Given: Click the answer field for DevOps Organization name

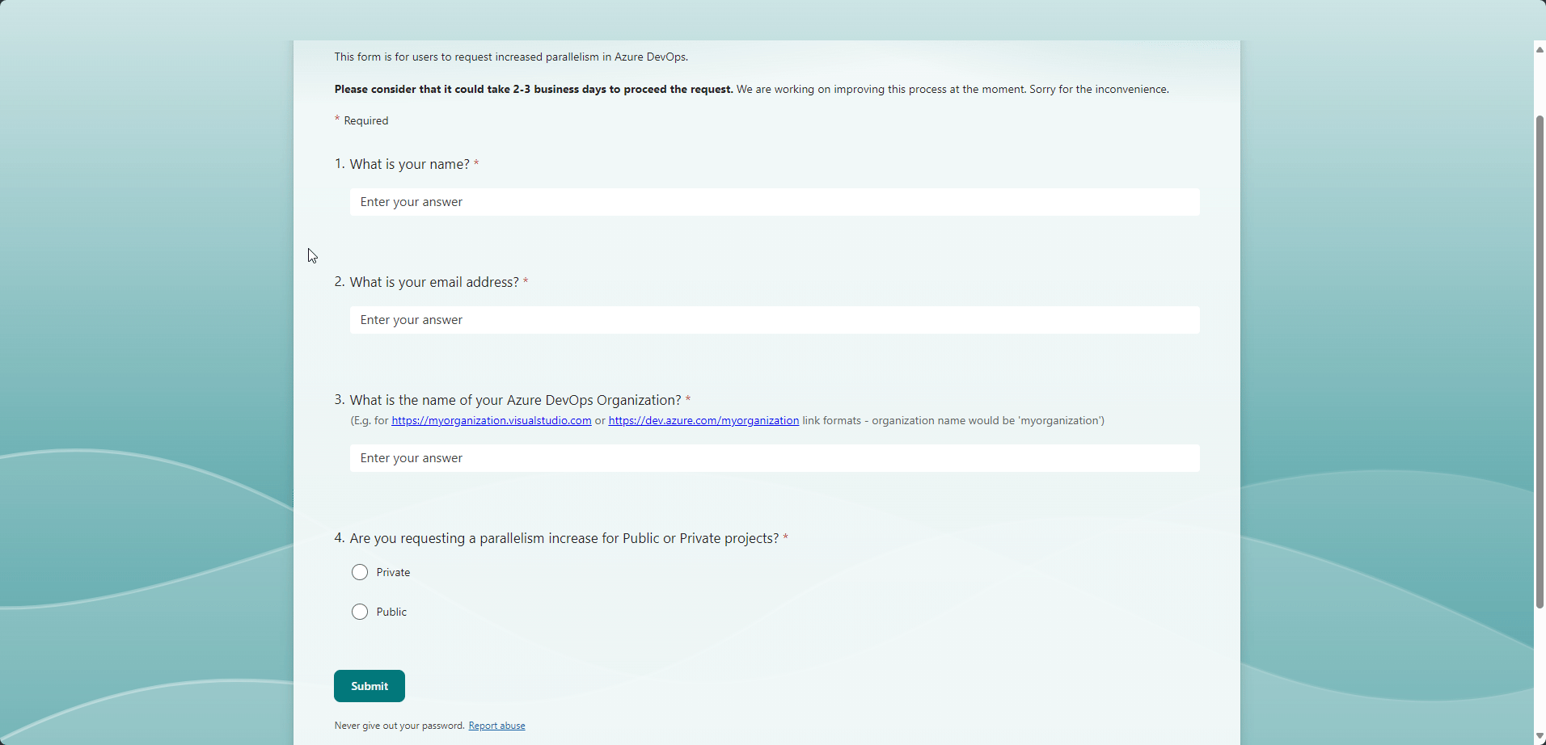Looking at the screenshot, I should point(774,457).
